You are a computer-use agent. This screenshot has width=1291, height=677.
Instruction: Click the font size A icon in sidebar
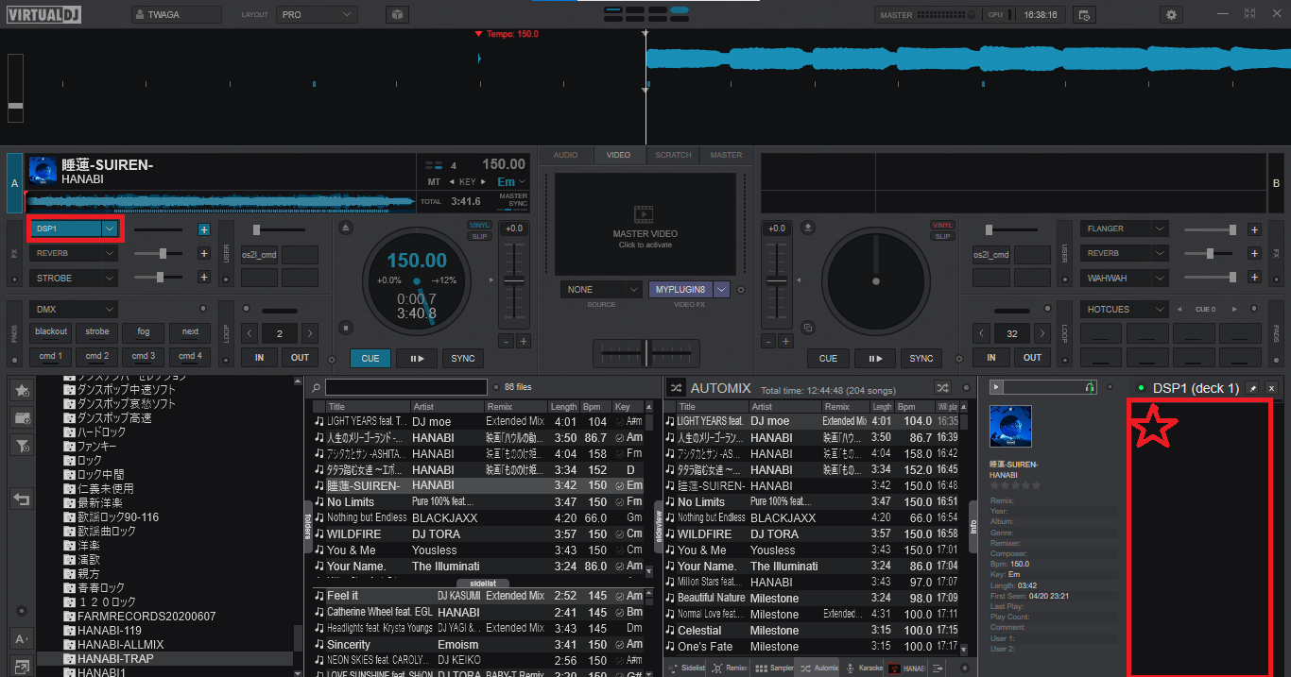click(x=22, y=638)
